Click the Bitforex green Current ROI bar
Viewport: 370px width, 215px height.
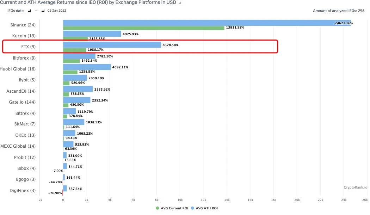coord(72,61)
